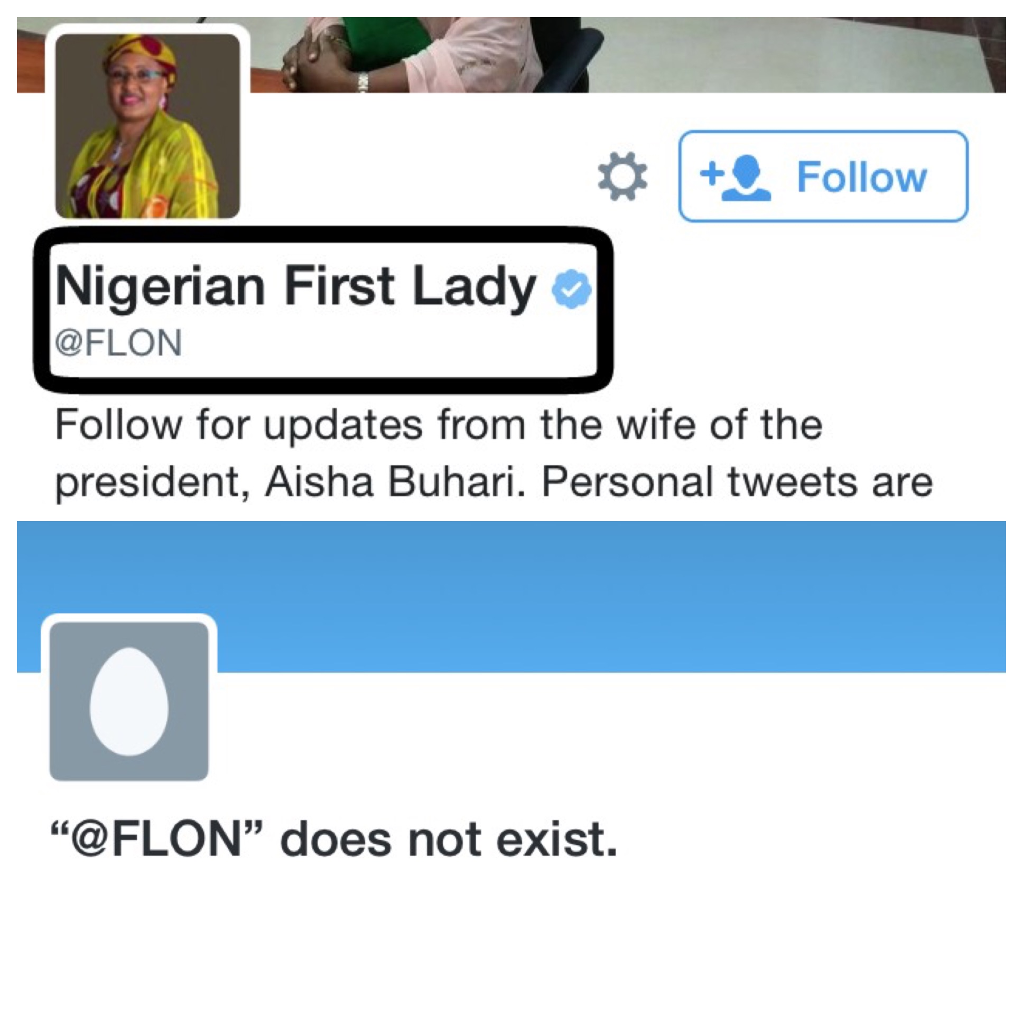Open the Nigerian First Lady profile photo

click(x=148, y=126)
